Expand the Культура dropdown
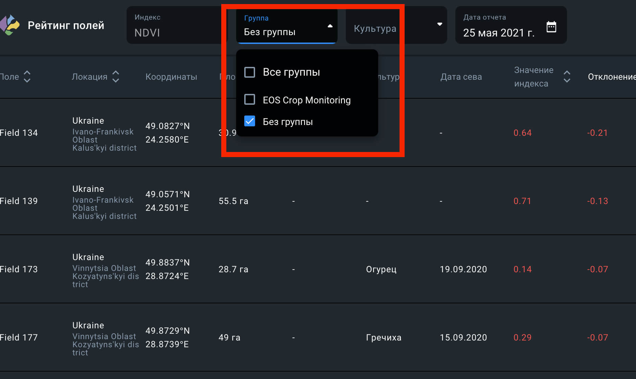636x379 pixels. click(x=439, y=24)
